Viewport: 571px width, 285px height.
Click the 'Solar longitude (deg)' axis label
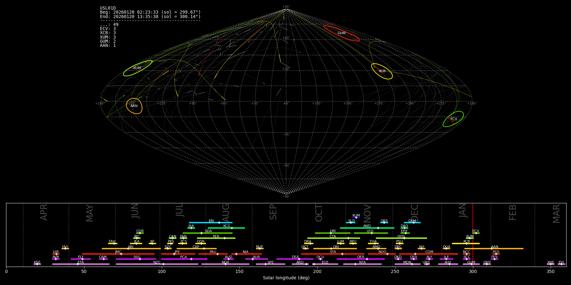[286, 278]
